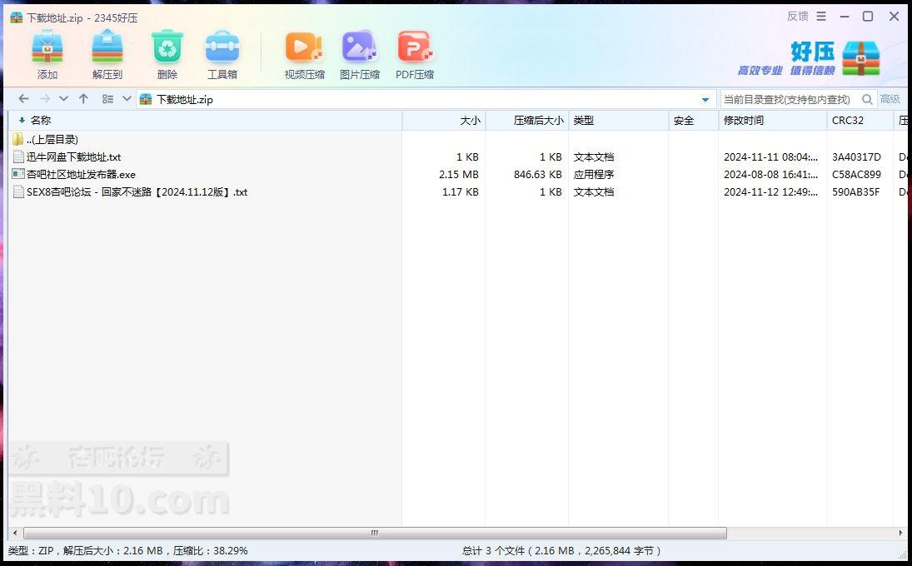Launch the 视频压缩 video compression tool

[304, 47]
